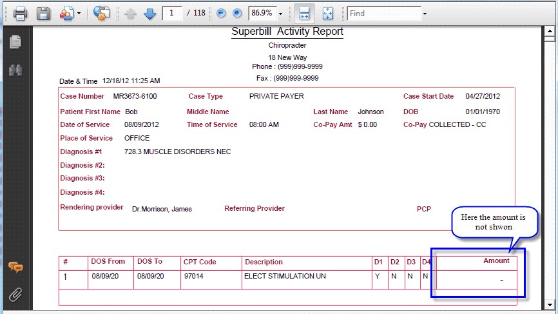The width and height of the screenshot is (558, 314).
Task: Open the Comments panel
Action: 15,267
